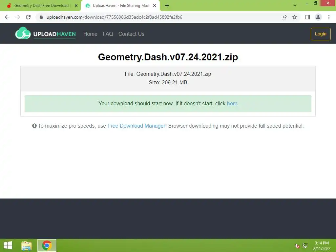Screen dimensions: 336x252
Task: Click the Chrome taskbar icon
Action: click(47, 245)
